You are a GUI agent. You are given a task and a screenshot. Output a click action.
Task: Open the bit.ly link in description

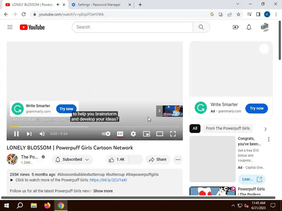pos(108,180)
